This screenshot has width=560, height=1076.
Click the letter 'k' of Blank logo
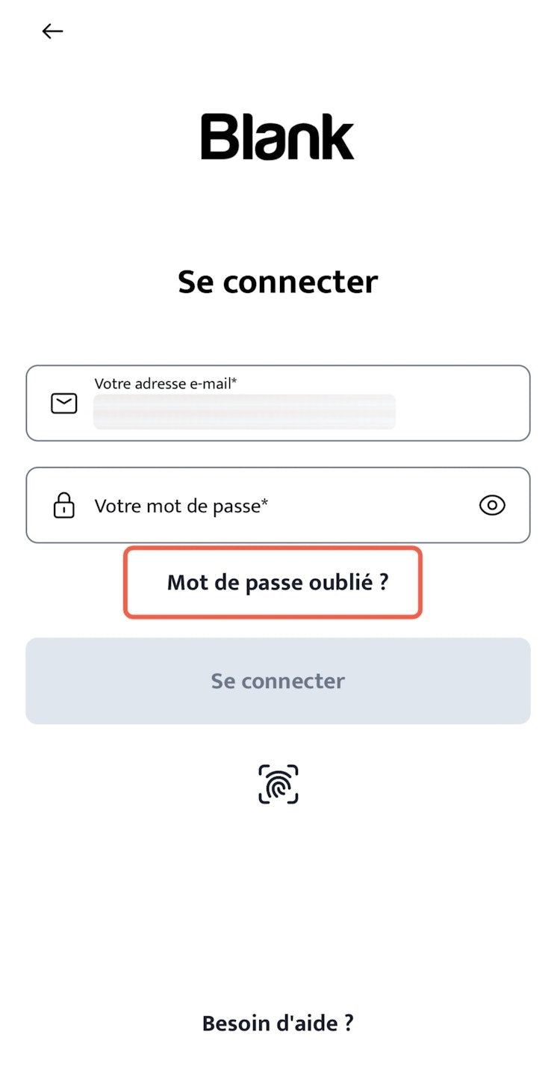[336, 137]
